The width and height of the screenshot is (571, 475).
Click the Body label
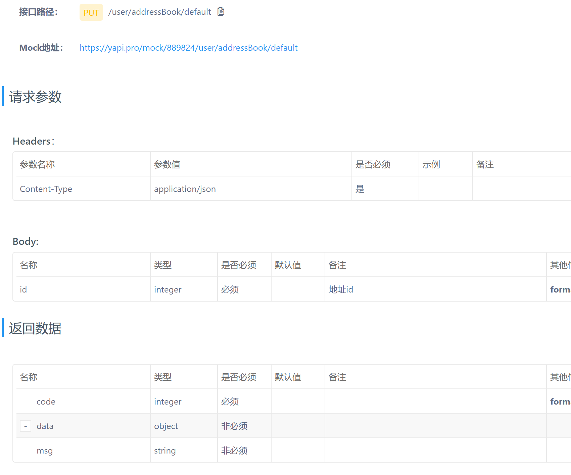coord(26,242)
